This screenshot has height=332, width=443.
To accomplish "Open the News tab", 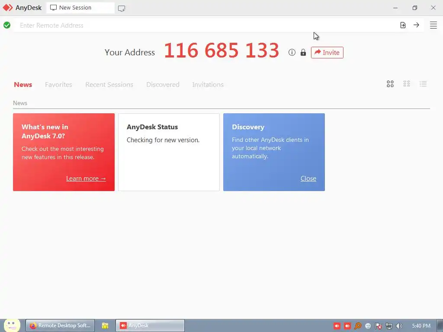I will [x=23, y=84].
